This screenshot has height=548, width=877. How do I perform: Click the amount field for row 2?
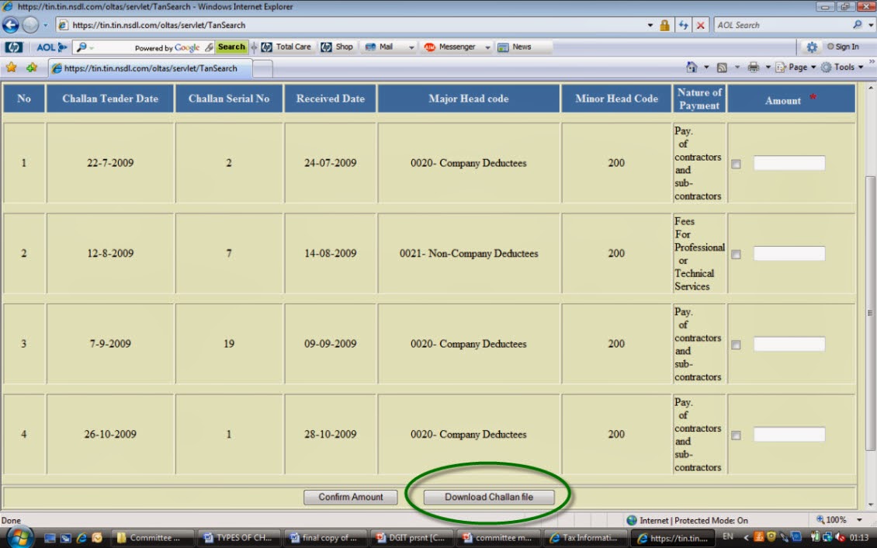click(789, 253)
